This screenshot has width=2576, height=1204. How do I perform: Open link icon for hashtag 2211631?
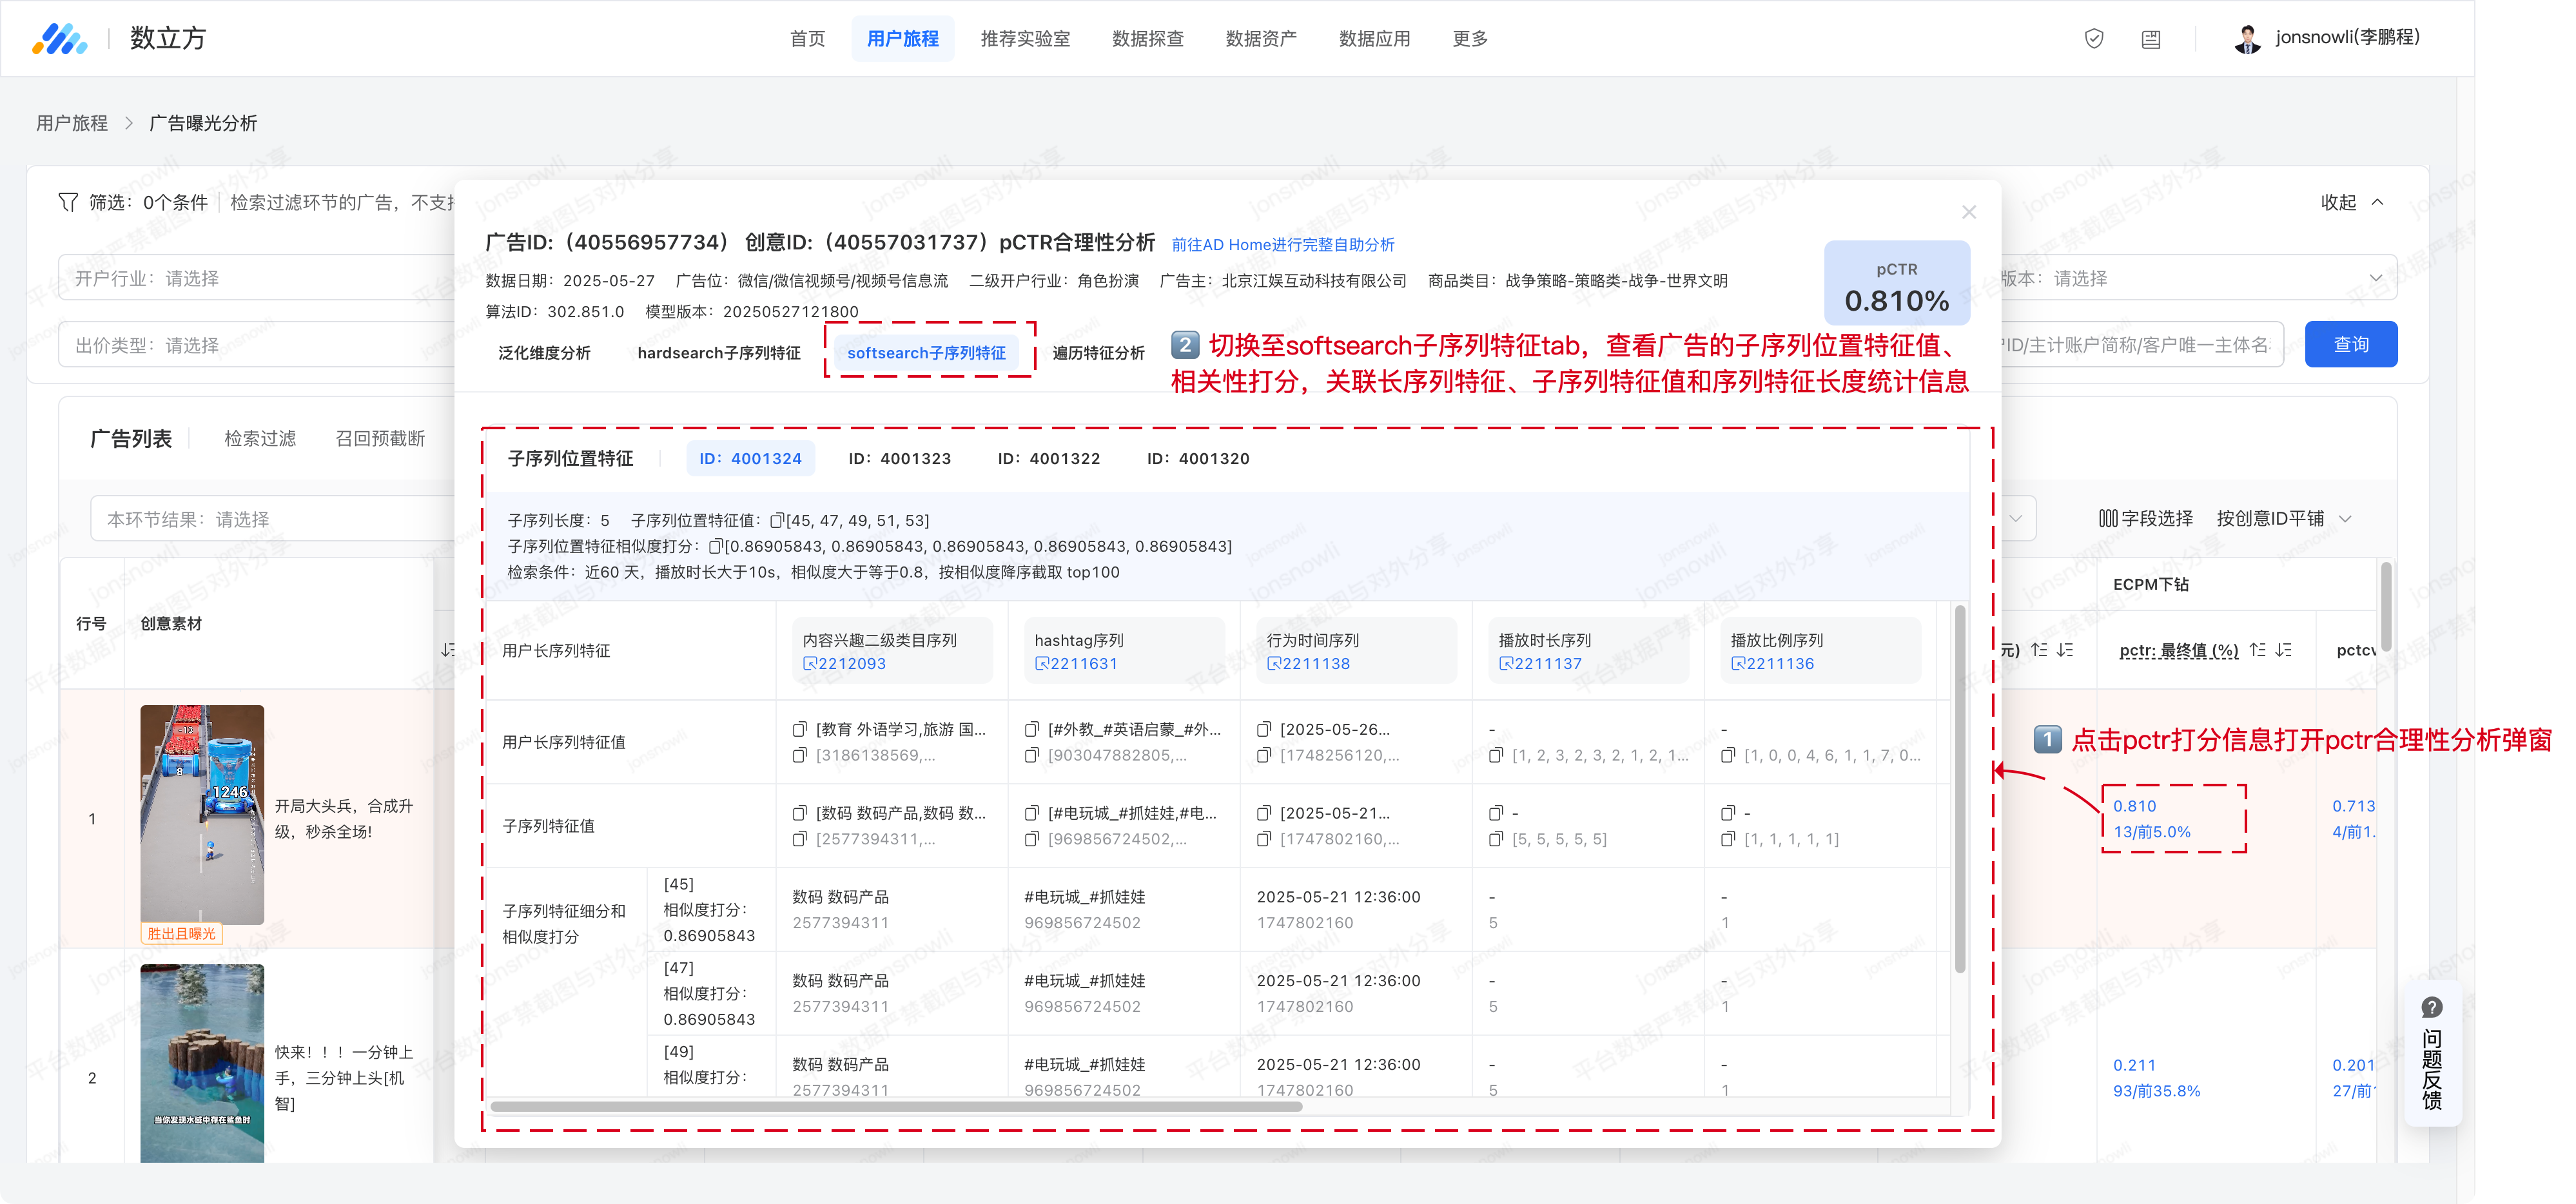1041,664
